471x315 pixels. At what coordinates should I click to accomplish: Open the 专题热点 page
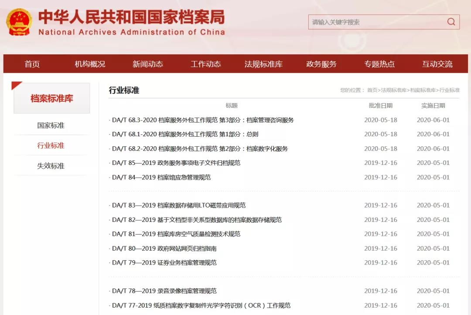point(380,64)
